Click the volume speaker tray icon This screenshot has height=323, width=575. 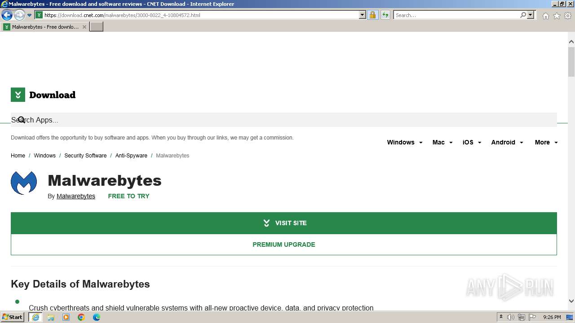pyautogui.click(x=511, y=317)
